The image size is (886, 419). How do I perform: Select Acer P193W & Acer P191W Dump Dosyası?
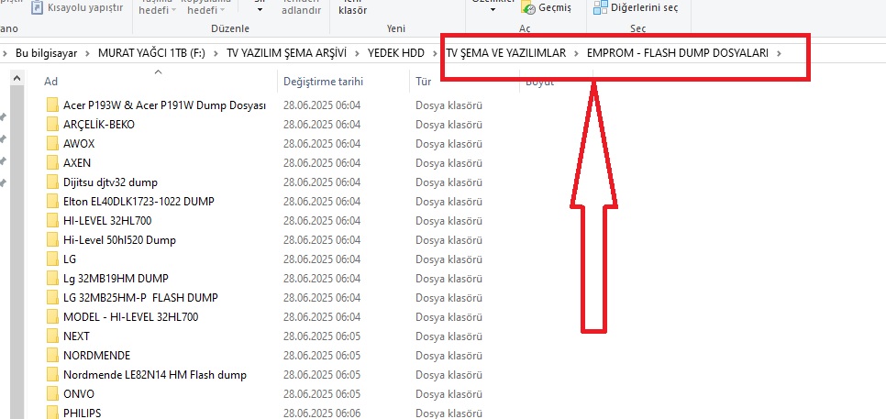coord(164,105)
